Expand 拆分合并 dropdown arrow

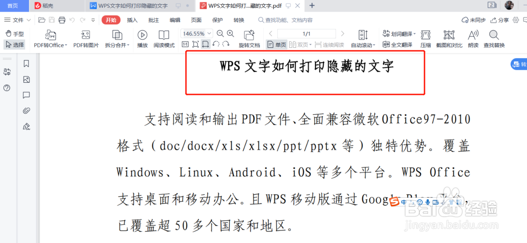click(x=128, y=45)
